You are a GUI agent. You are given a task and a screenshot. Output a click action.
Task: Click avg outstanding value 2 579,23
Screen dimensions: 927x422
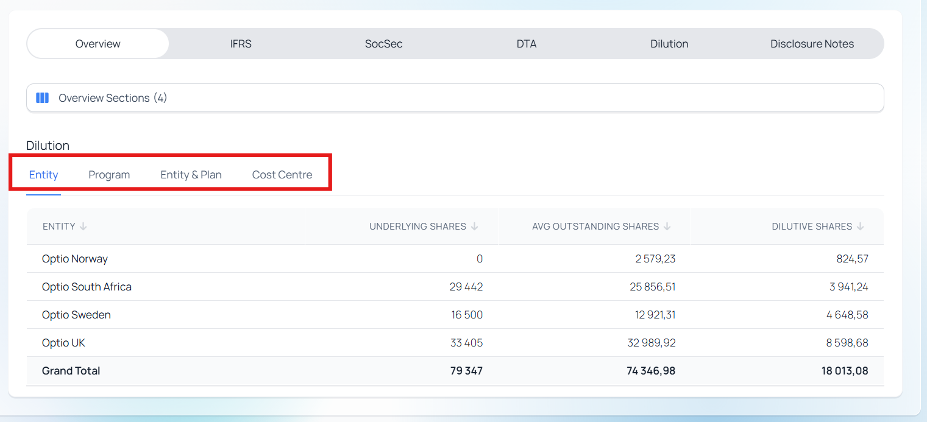655,259
